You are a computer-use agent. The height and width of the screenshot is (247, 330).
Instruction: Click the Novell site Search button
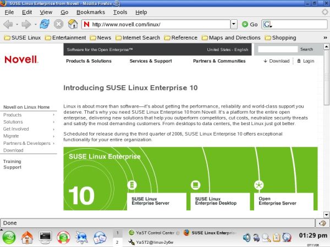click(306, 49)
